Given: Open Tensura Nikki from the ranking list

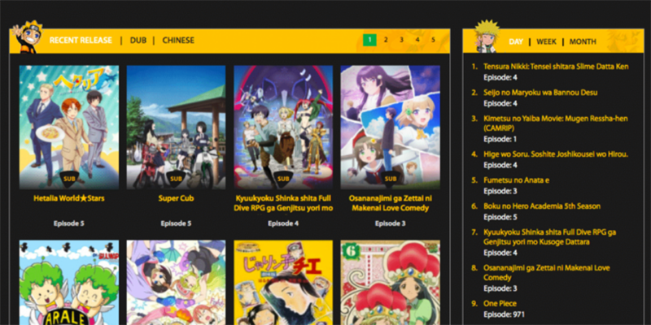Looking at the screenshot, I should tap(555, 66).
